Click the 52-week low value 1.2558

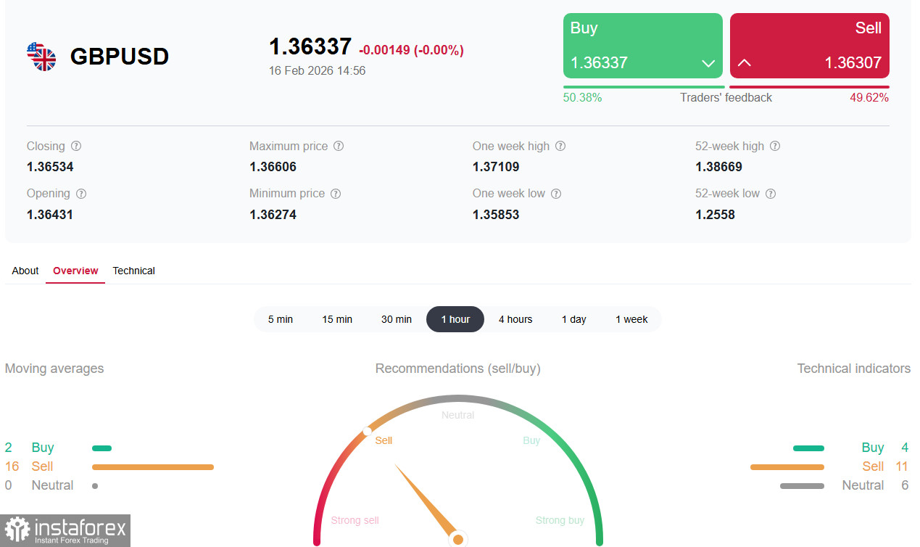point(715,215)
